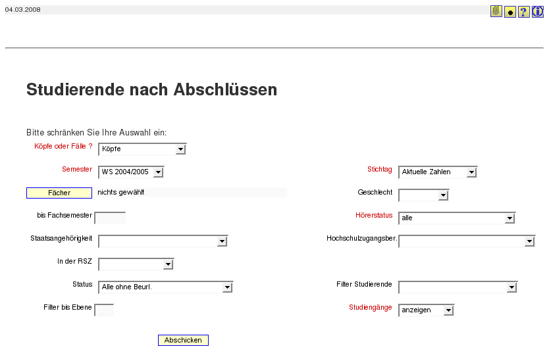The height and width of the screenshot is (359, 549).
Task: Submit the form with Abschicken
Action: [x=183, y=340]
